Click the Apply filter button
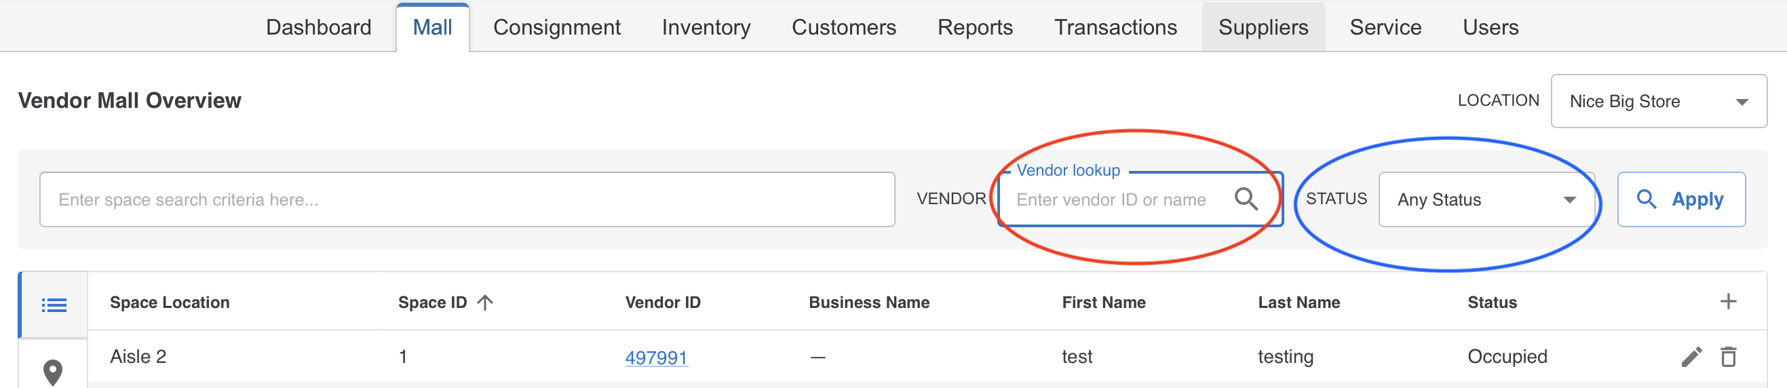 1681,199
